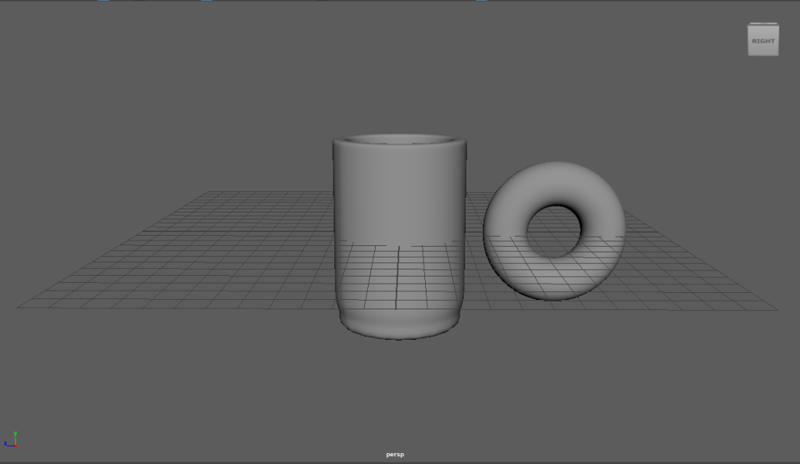Click the top edge of the ViewCube
The width and height of the screenshot is (800, 464).
point(763,24)
